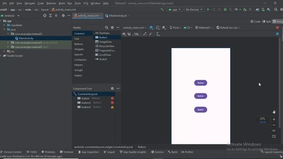Expand the manifests folder

click(4, 25)
